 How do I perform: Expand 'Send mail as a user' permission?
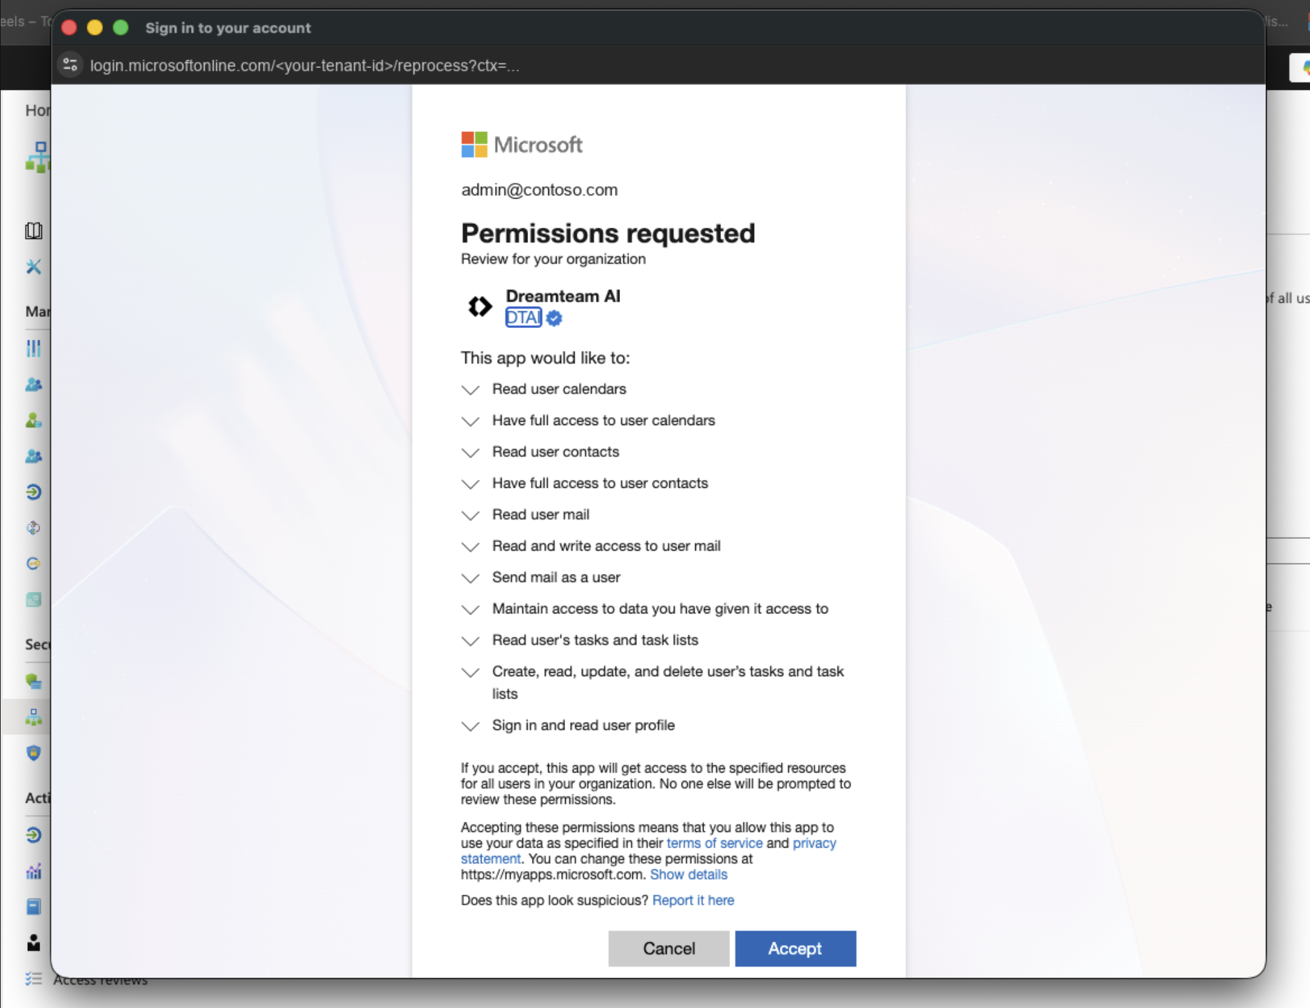[x=471, y=578]
